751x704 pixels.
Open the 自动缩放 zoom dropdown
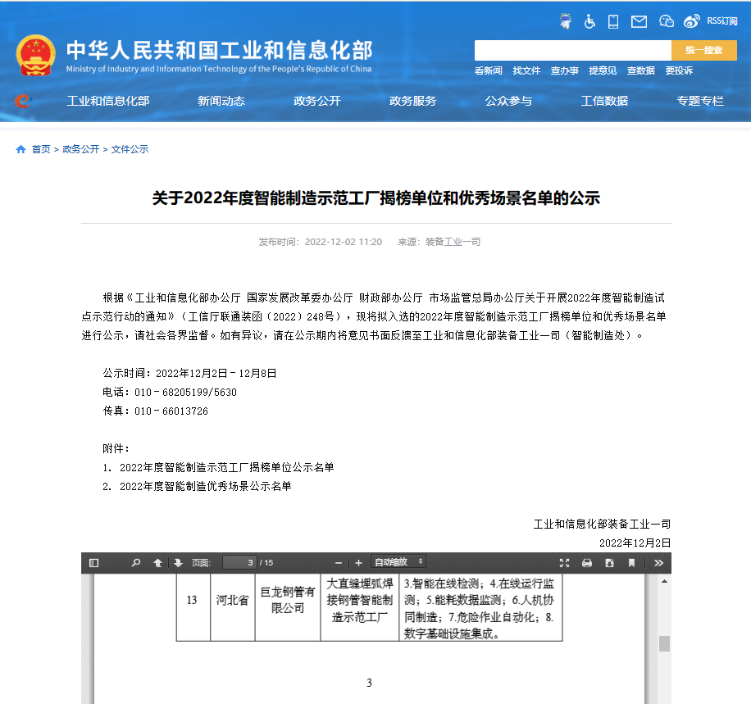[398, 562]
